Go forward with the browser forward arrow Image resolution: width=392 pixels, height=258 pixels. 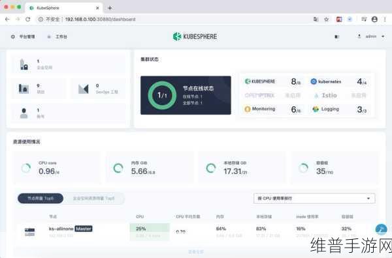pos(18,19)
